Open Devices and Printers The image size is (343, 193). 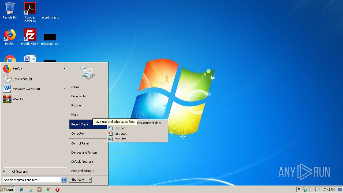tap(88, 153)
